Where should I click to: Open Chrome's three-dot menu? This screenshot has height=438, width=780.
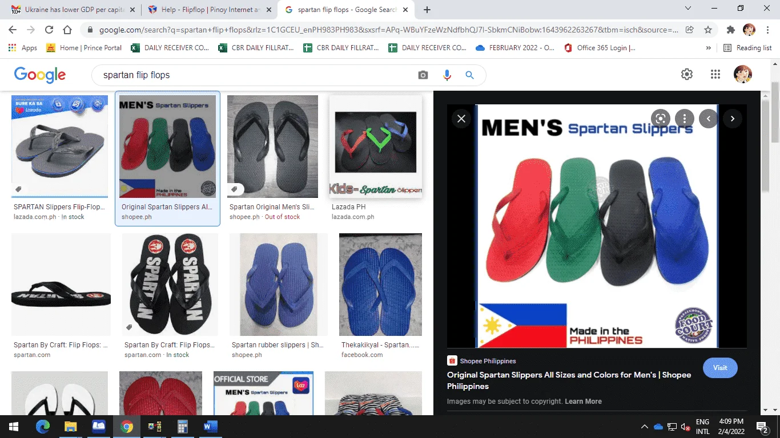click(x=768, y=30)
